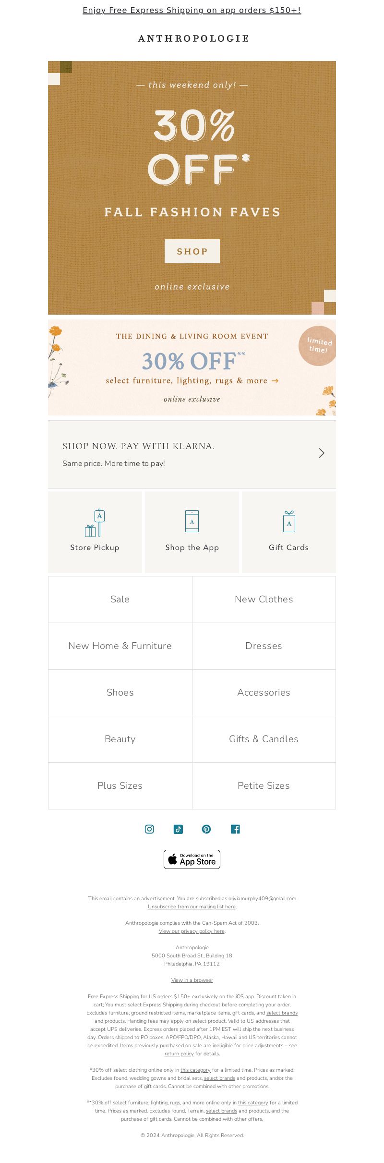Click the Anthropologie logo header

click(x=193, y=38)
